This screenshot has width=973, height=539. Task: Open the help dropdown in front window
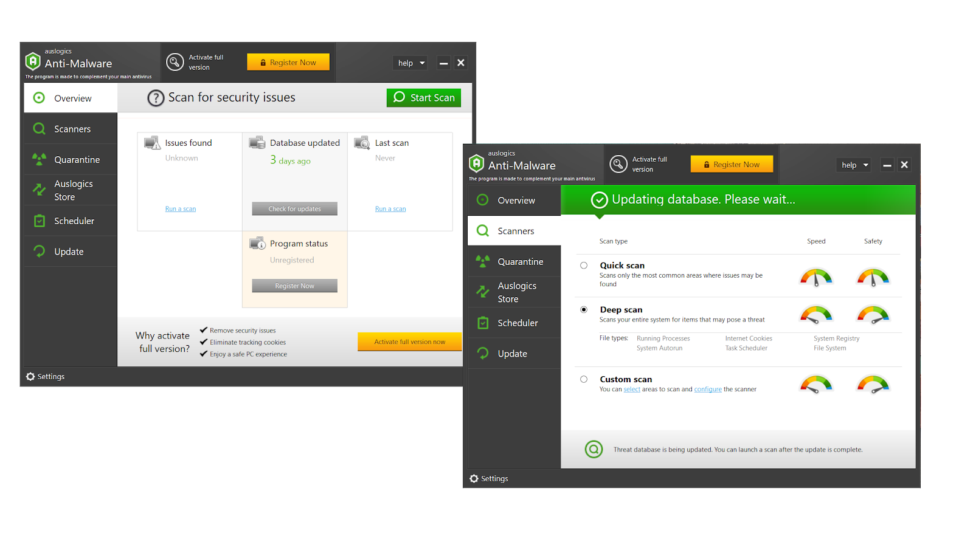tap(855, 165)
